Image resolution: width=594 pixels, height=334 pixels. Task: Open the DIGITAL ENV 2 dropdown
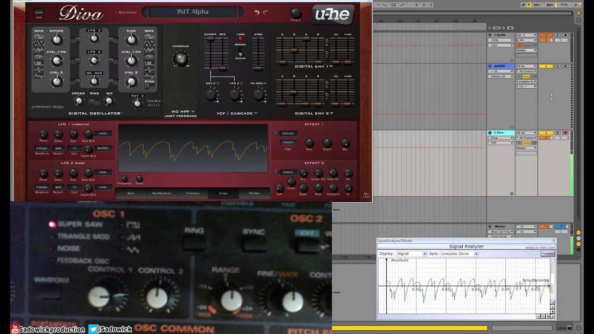click(314, 113)
